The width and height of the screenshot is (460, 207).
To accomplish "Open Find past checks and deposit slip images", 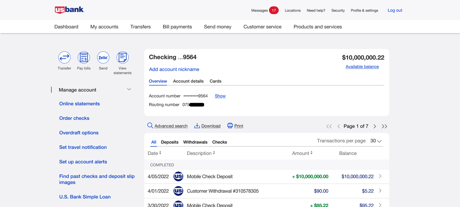I will [x=97, y=179].
